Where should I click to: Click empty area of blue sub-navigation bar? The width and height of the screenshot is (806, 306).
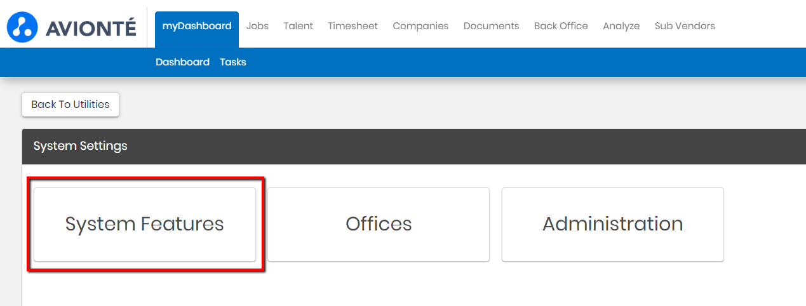point(508,62)
